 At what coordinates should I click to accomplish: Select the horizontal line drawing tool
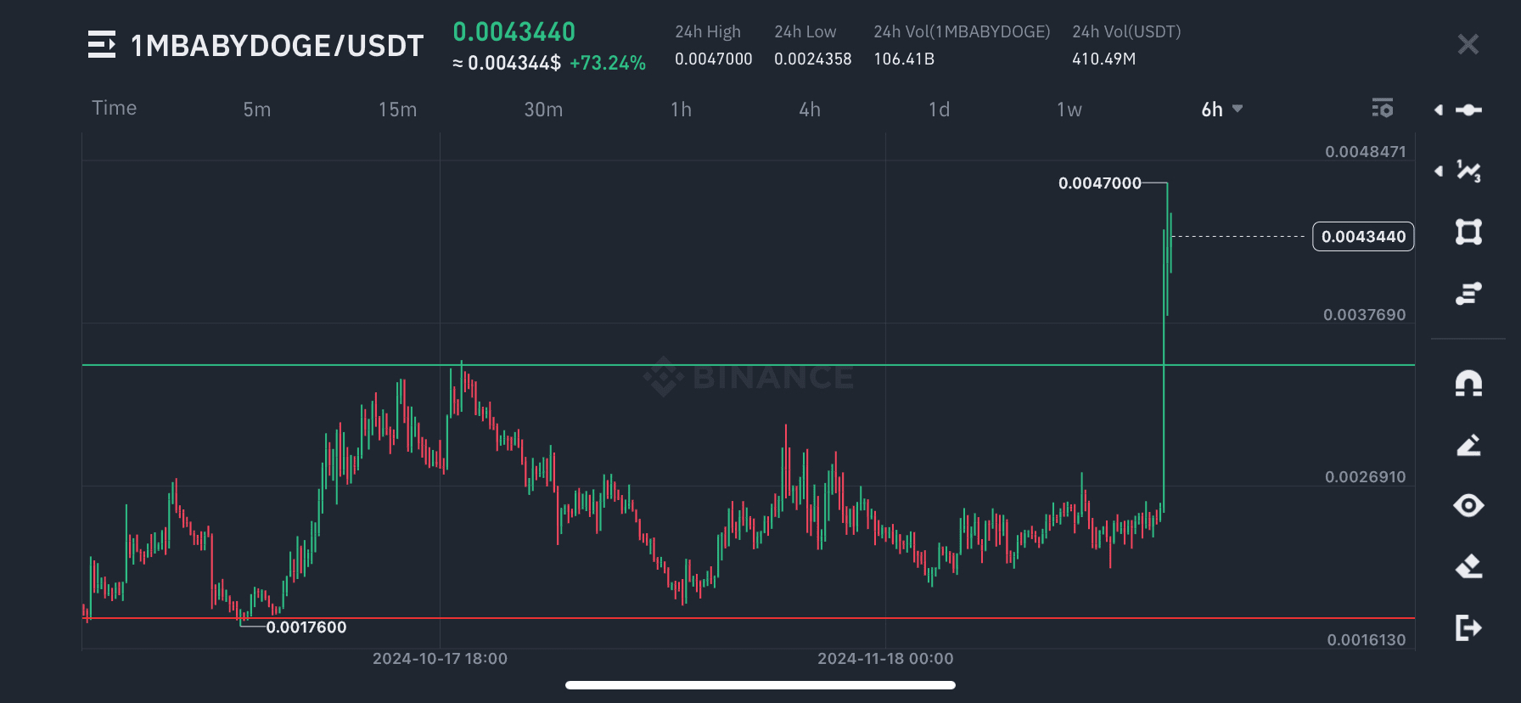pos(1469,110)
